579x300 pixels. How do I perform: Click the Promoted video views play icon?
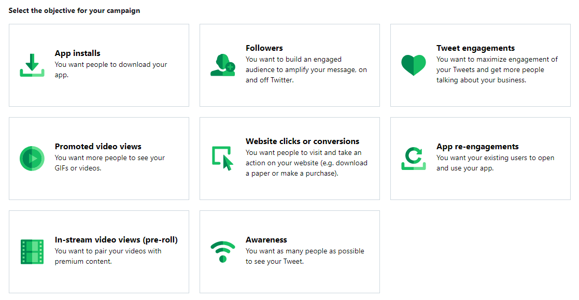click(x=32, y=158)
